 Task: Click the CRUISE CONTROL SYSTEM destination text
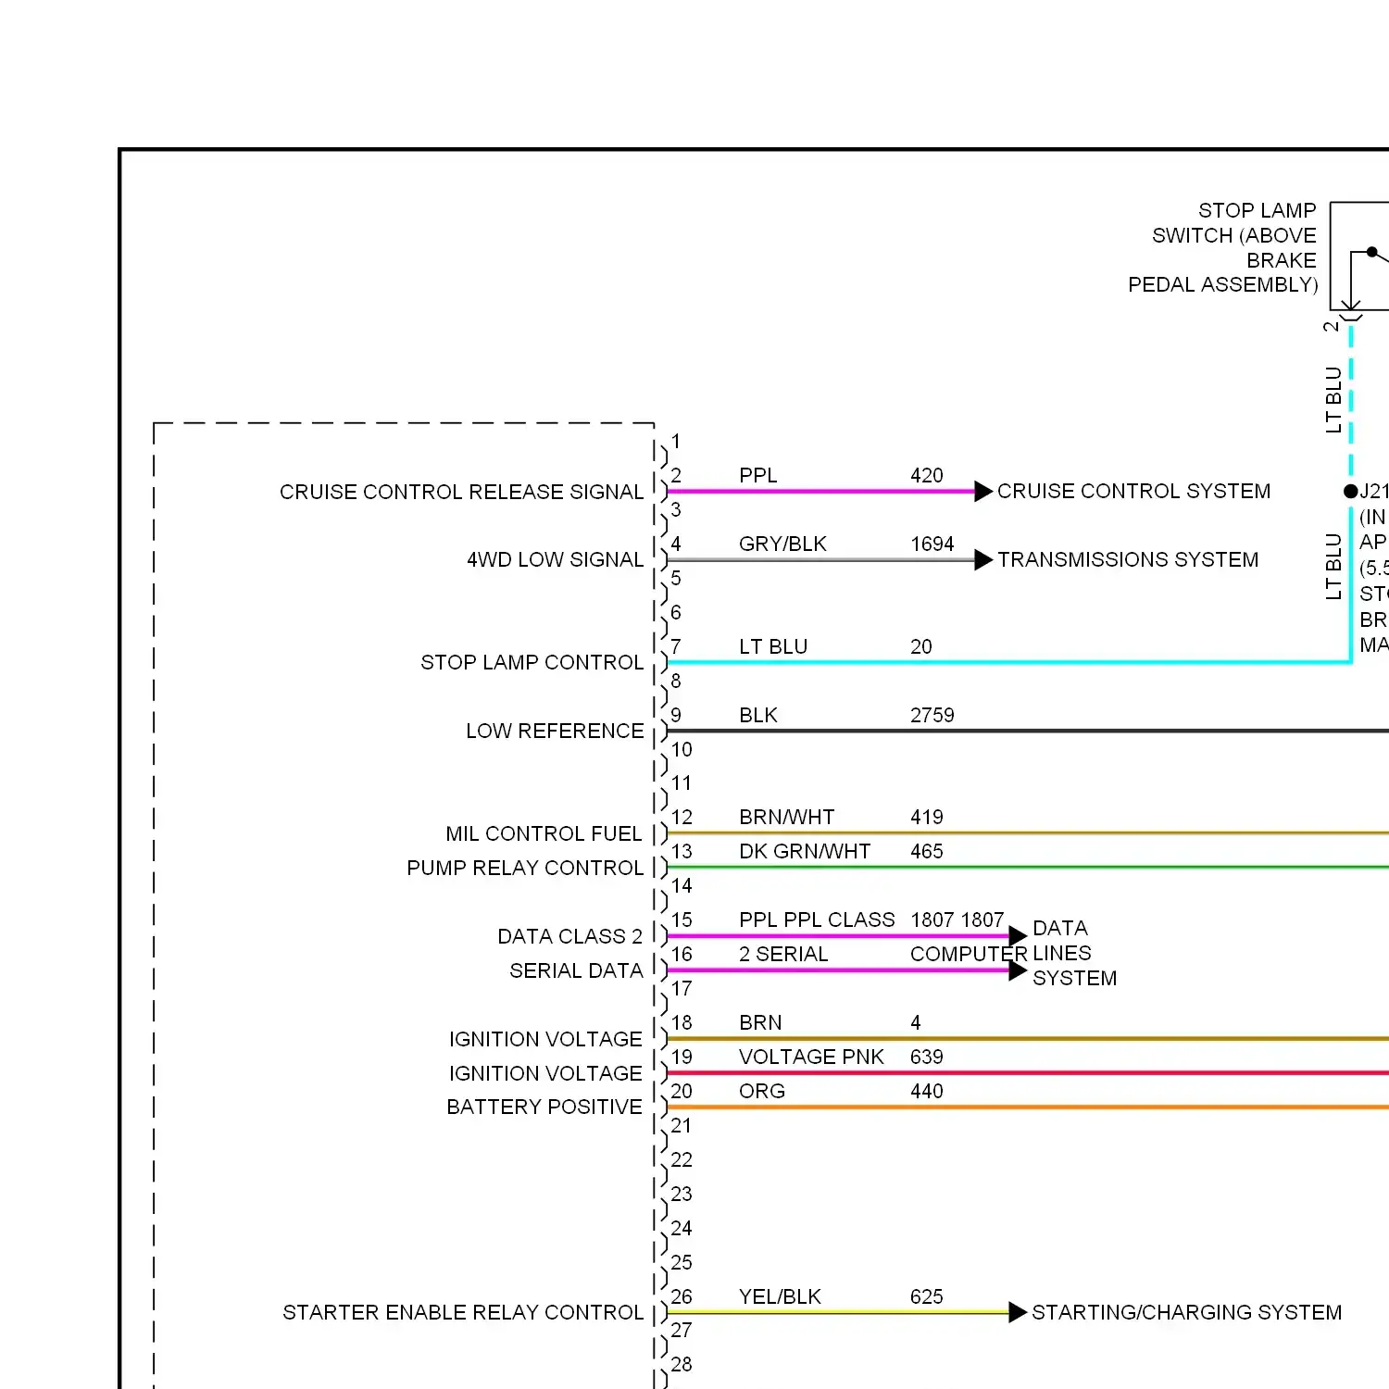tap(1133, 491)
